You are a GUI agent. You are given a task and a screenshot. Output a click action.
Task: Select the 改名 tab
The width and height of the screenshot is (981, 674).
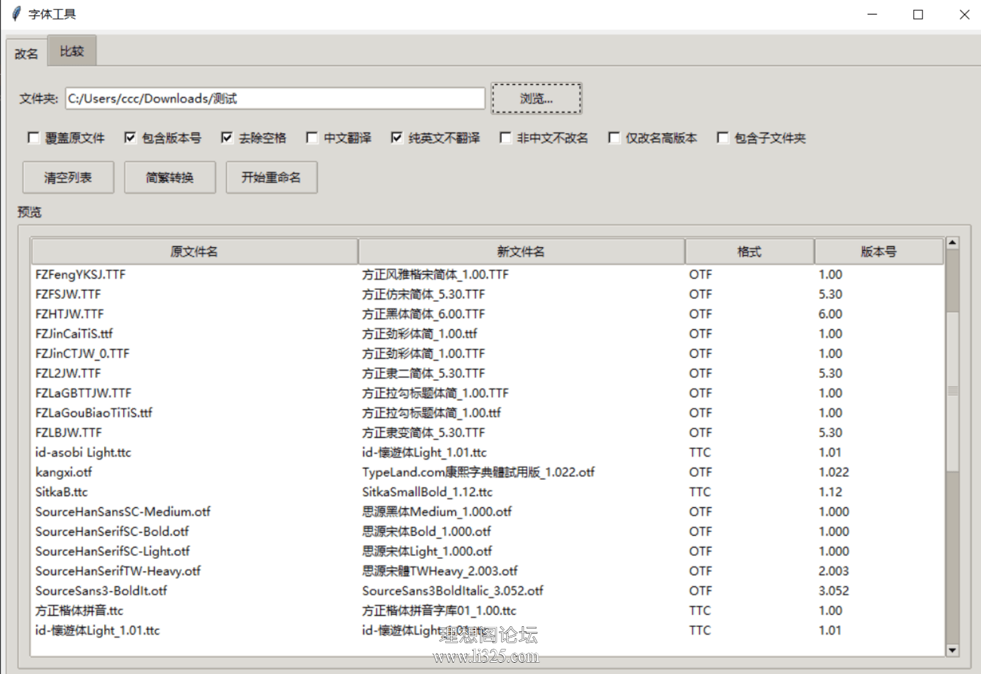click(26, 54)
